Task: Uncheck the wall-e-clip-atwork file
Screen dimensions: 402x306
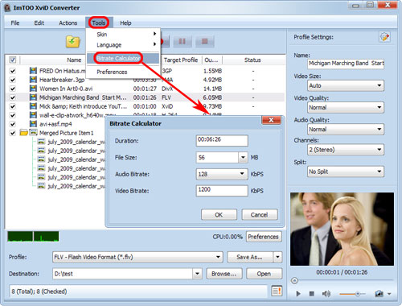Action: point(12,115)
